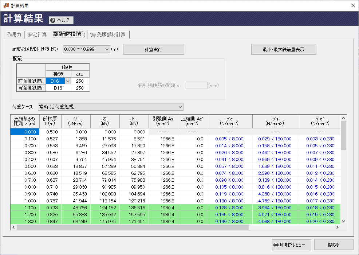The height and width of the screenshot is (255, 359).
Task: Click the M (kN·m) column header
Action: pos(76,122)
